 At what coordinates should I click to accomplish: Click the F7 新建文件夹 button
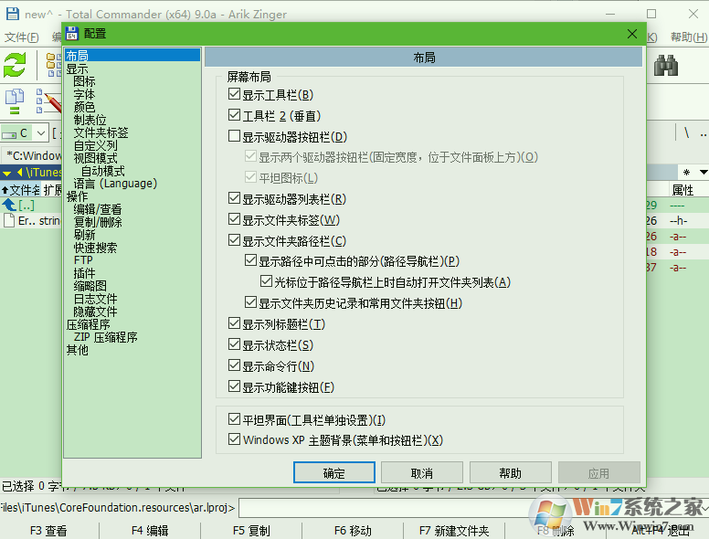pos(454,531)
